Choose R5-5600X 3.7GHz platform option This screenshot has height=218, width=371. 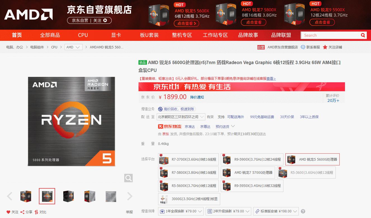pos(189,186)
